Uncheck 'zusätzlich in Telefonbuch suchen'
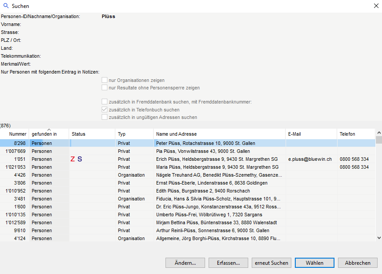382x274 pixels. click(x=105, y=109)
